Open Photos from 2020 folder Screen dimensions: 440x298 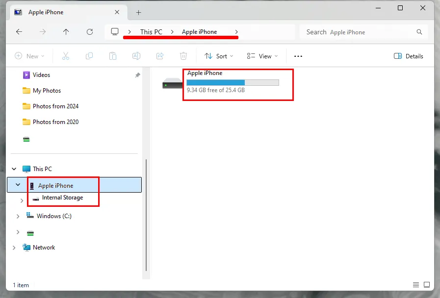[55, 122]
